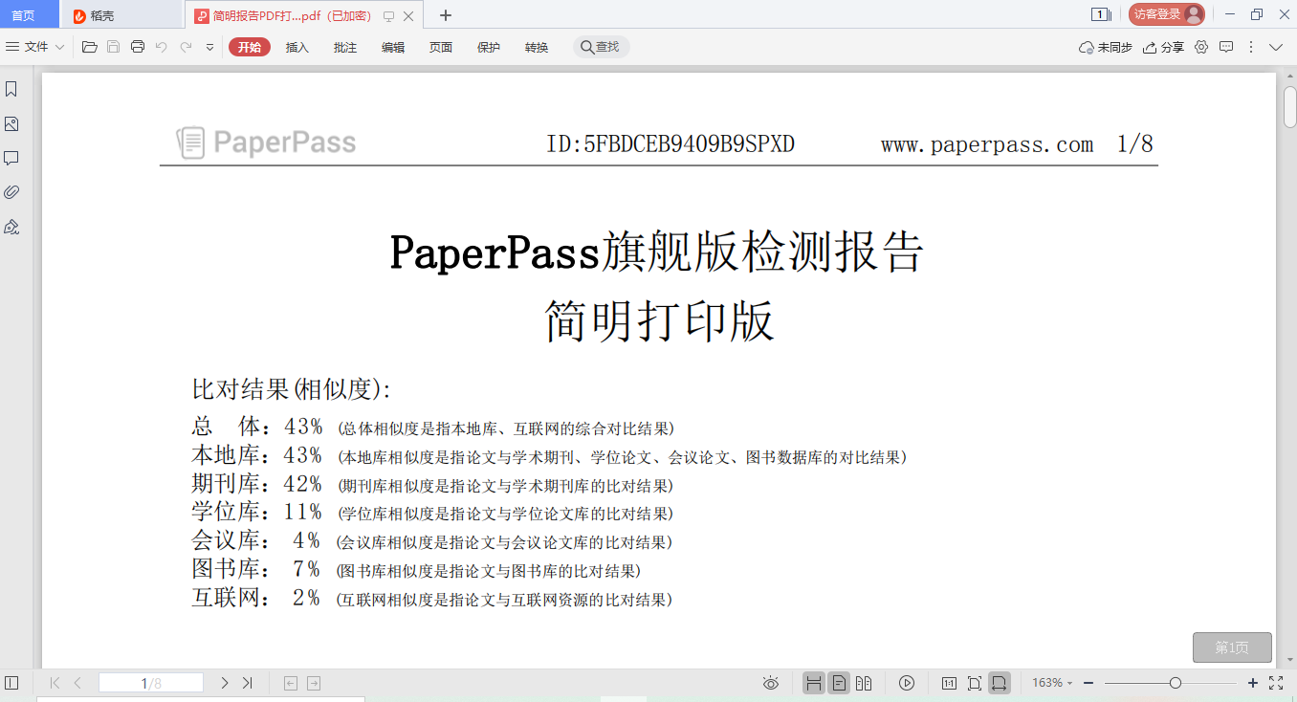This screenshot has height=702, width=1297.
Task: Open a new tab with plus button
Action: coord(445,15)
